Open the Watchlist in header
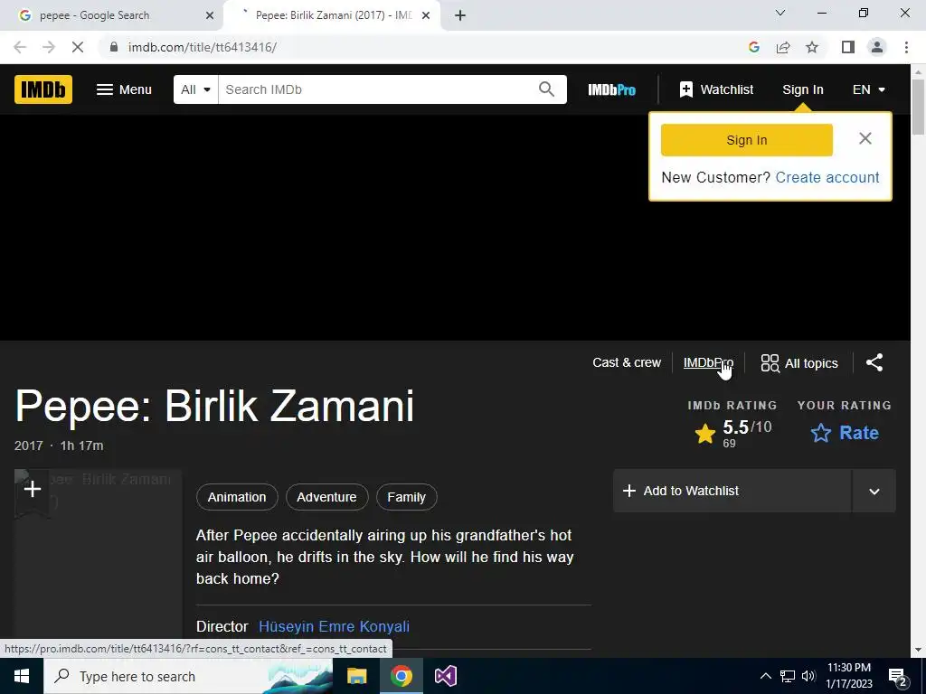926x694 pixels. pos(716,89)
